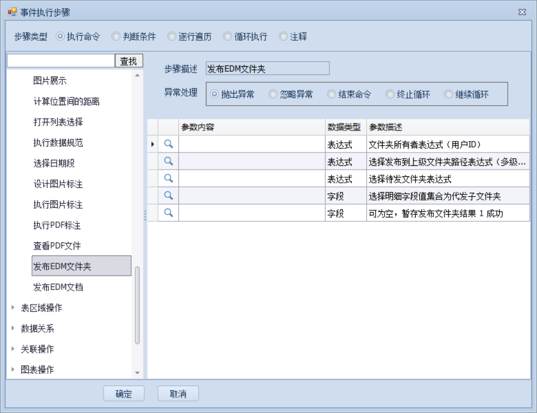Screen dimensions: 537x413
Task: Click the 事件执行步骤 window title icon
Action: coord(12,12)
